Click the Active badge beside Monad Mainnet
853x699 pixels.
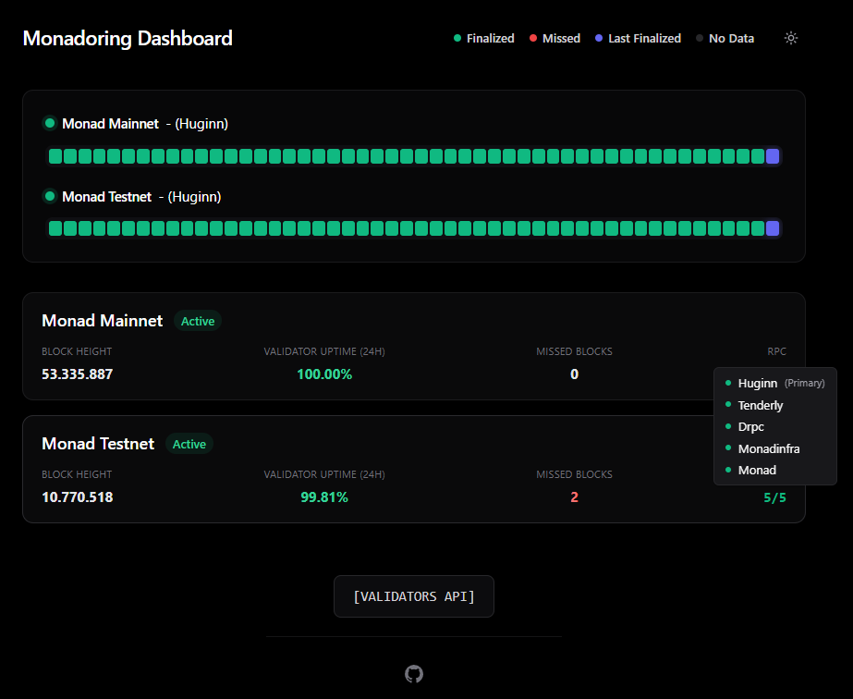[198, 321]
